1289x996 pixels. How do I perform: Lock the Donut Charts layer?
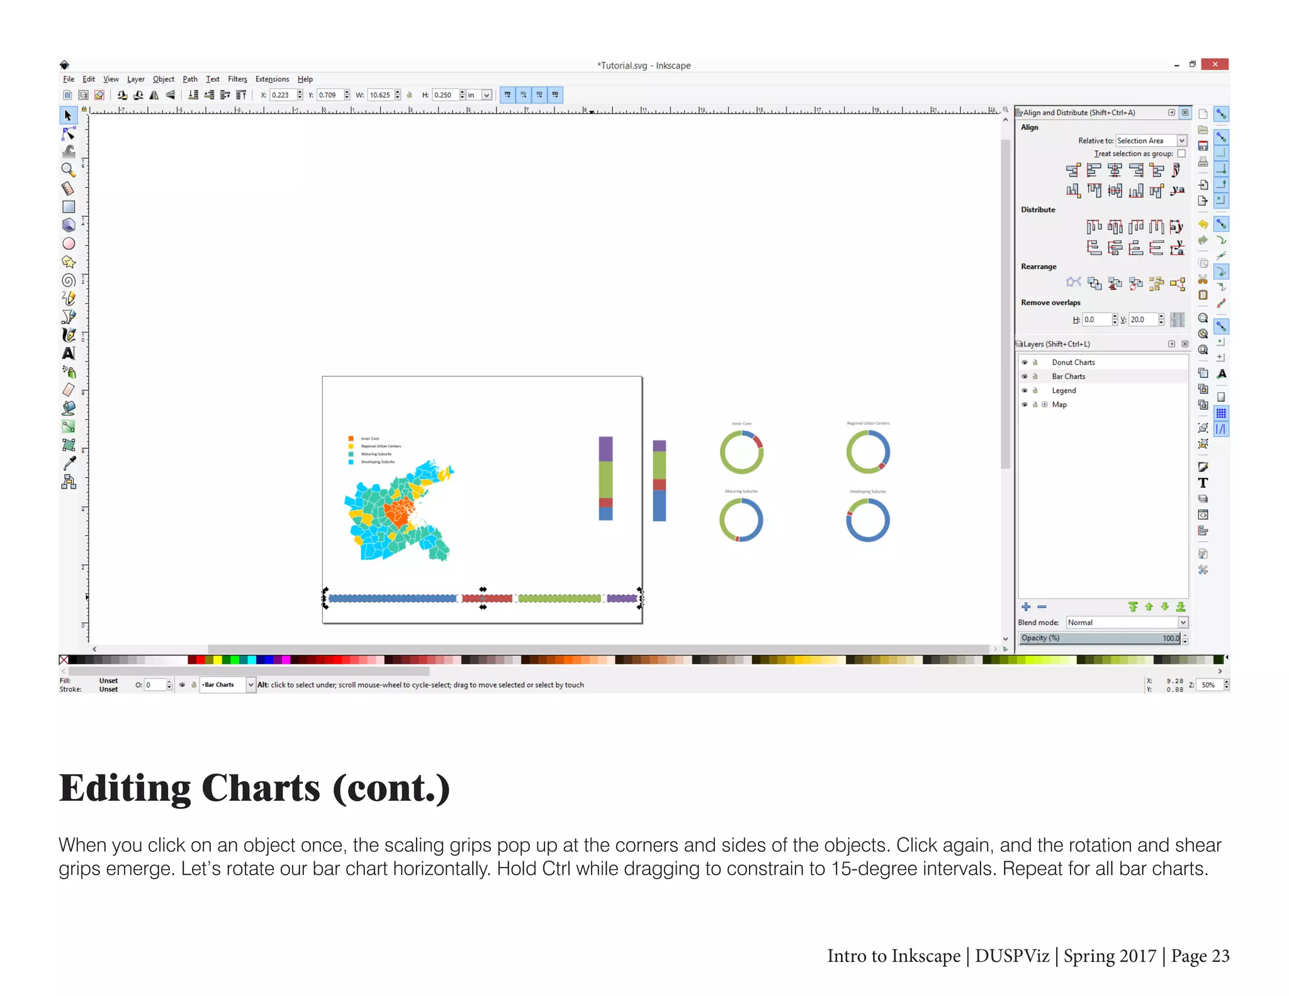1035,363
